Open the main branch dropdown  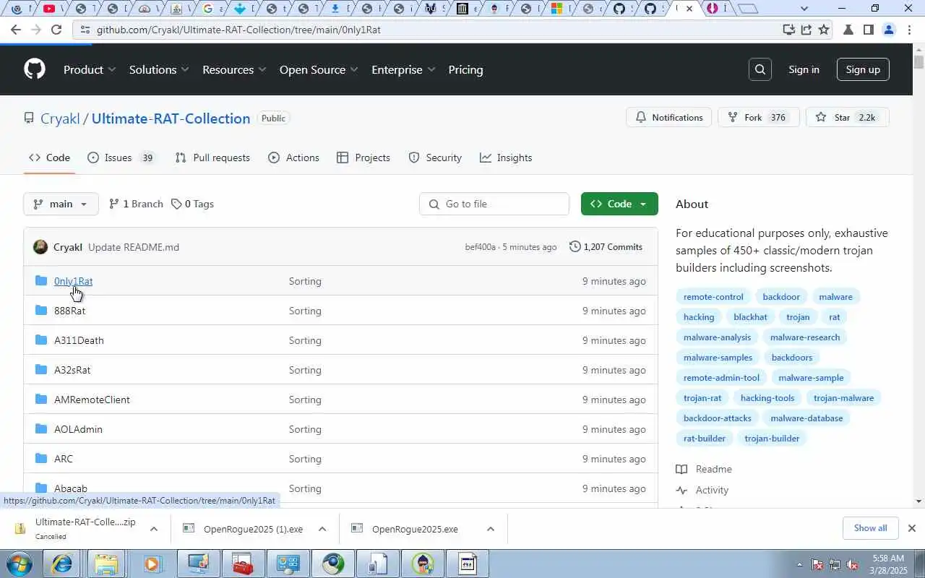[61, 204]
